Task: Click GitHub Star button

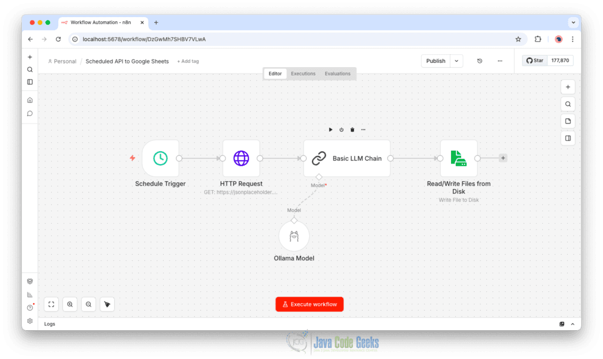Action: point(535,61)
